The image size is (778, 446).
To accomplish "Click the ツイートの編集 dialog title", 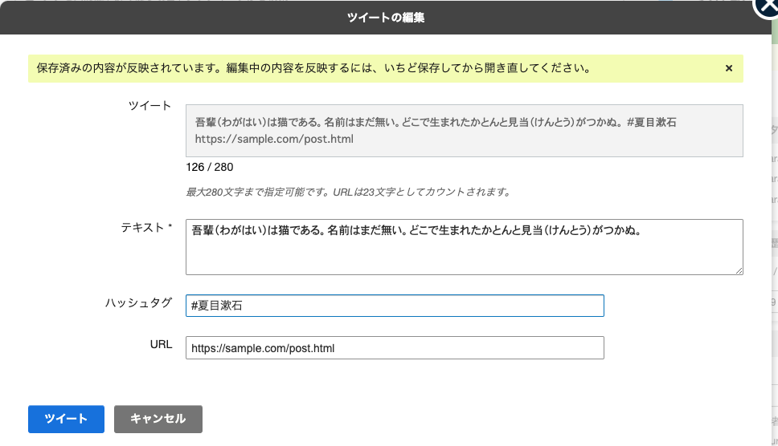I will tap(386, 18).
